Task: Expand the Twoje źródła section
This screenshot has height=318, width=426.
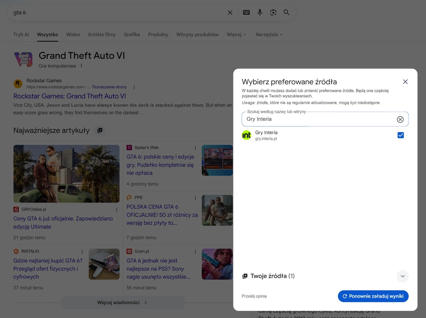Action: tap(403, 276)
